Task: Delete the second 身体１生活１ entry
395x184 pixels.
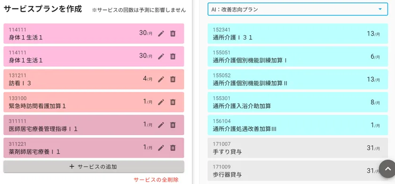Action: [173, 56]
